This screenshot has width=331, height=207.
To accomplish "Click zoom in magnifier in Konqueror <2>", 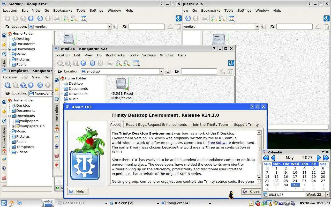I will pyautogui.click(x=119, y=63).
